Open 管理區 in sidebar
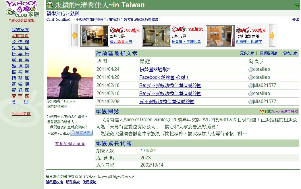Image resolution: width=301 pixels, height=189 pixels. pyautogui.click(x=20, y=96)
